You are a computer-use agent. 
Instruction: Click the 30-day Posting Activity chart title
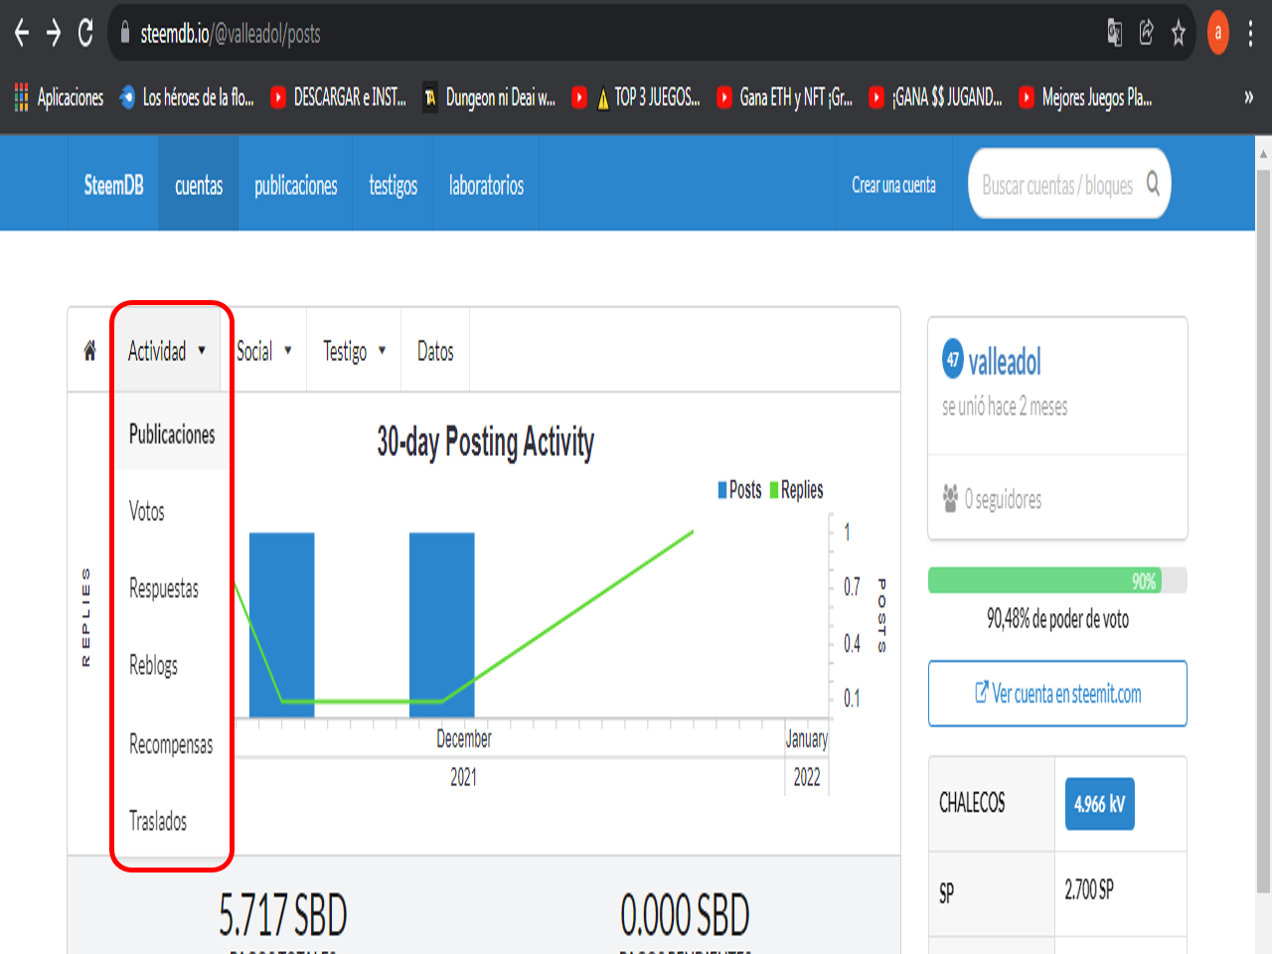tap(485, 442)
